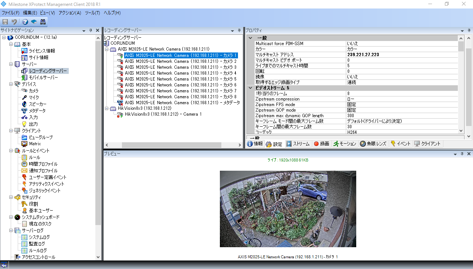Viewport: 473px width, 269px height.
Task: Switch to the 情報 tab
Action: [x=255, y=144]
